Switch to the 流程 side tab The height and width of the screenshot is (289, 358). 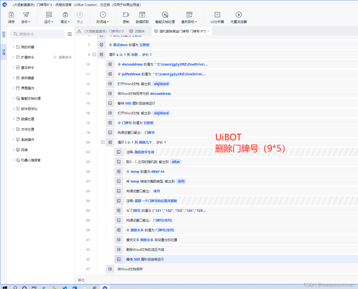[x=4, y=35]
